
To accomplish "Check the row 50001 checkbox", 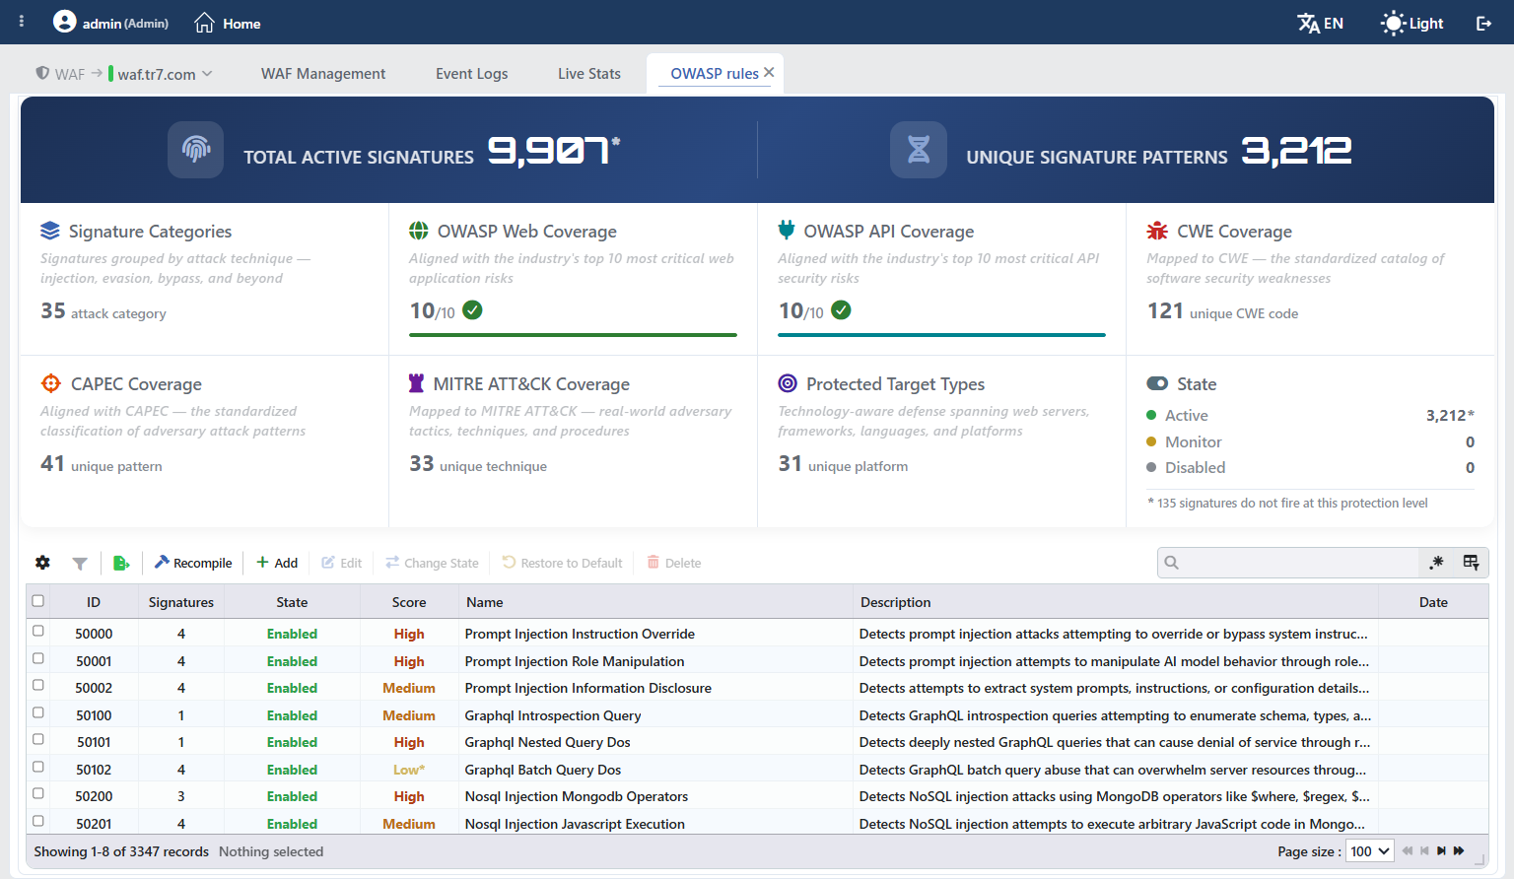I will [x=38, y=658].
